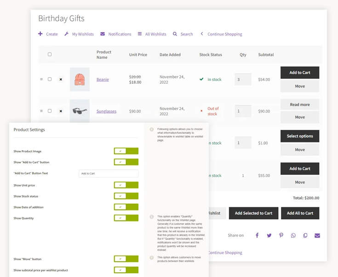Click the Create plus icon
This screenshot has height=277, width=338.
40,34
